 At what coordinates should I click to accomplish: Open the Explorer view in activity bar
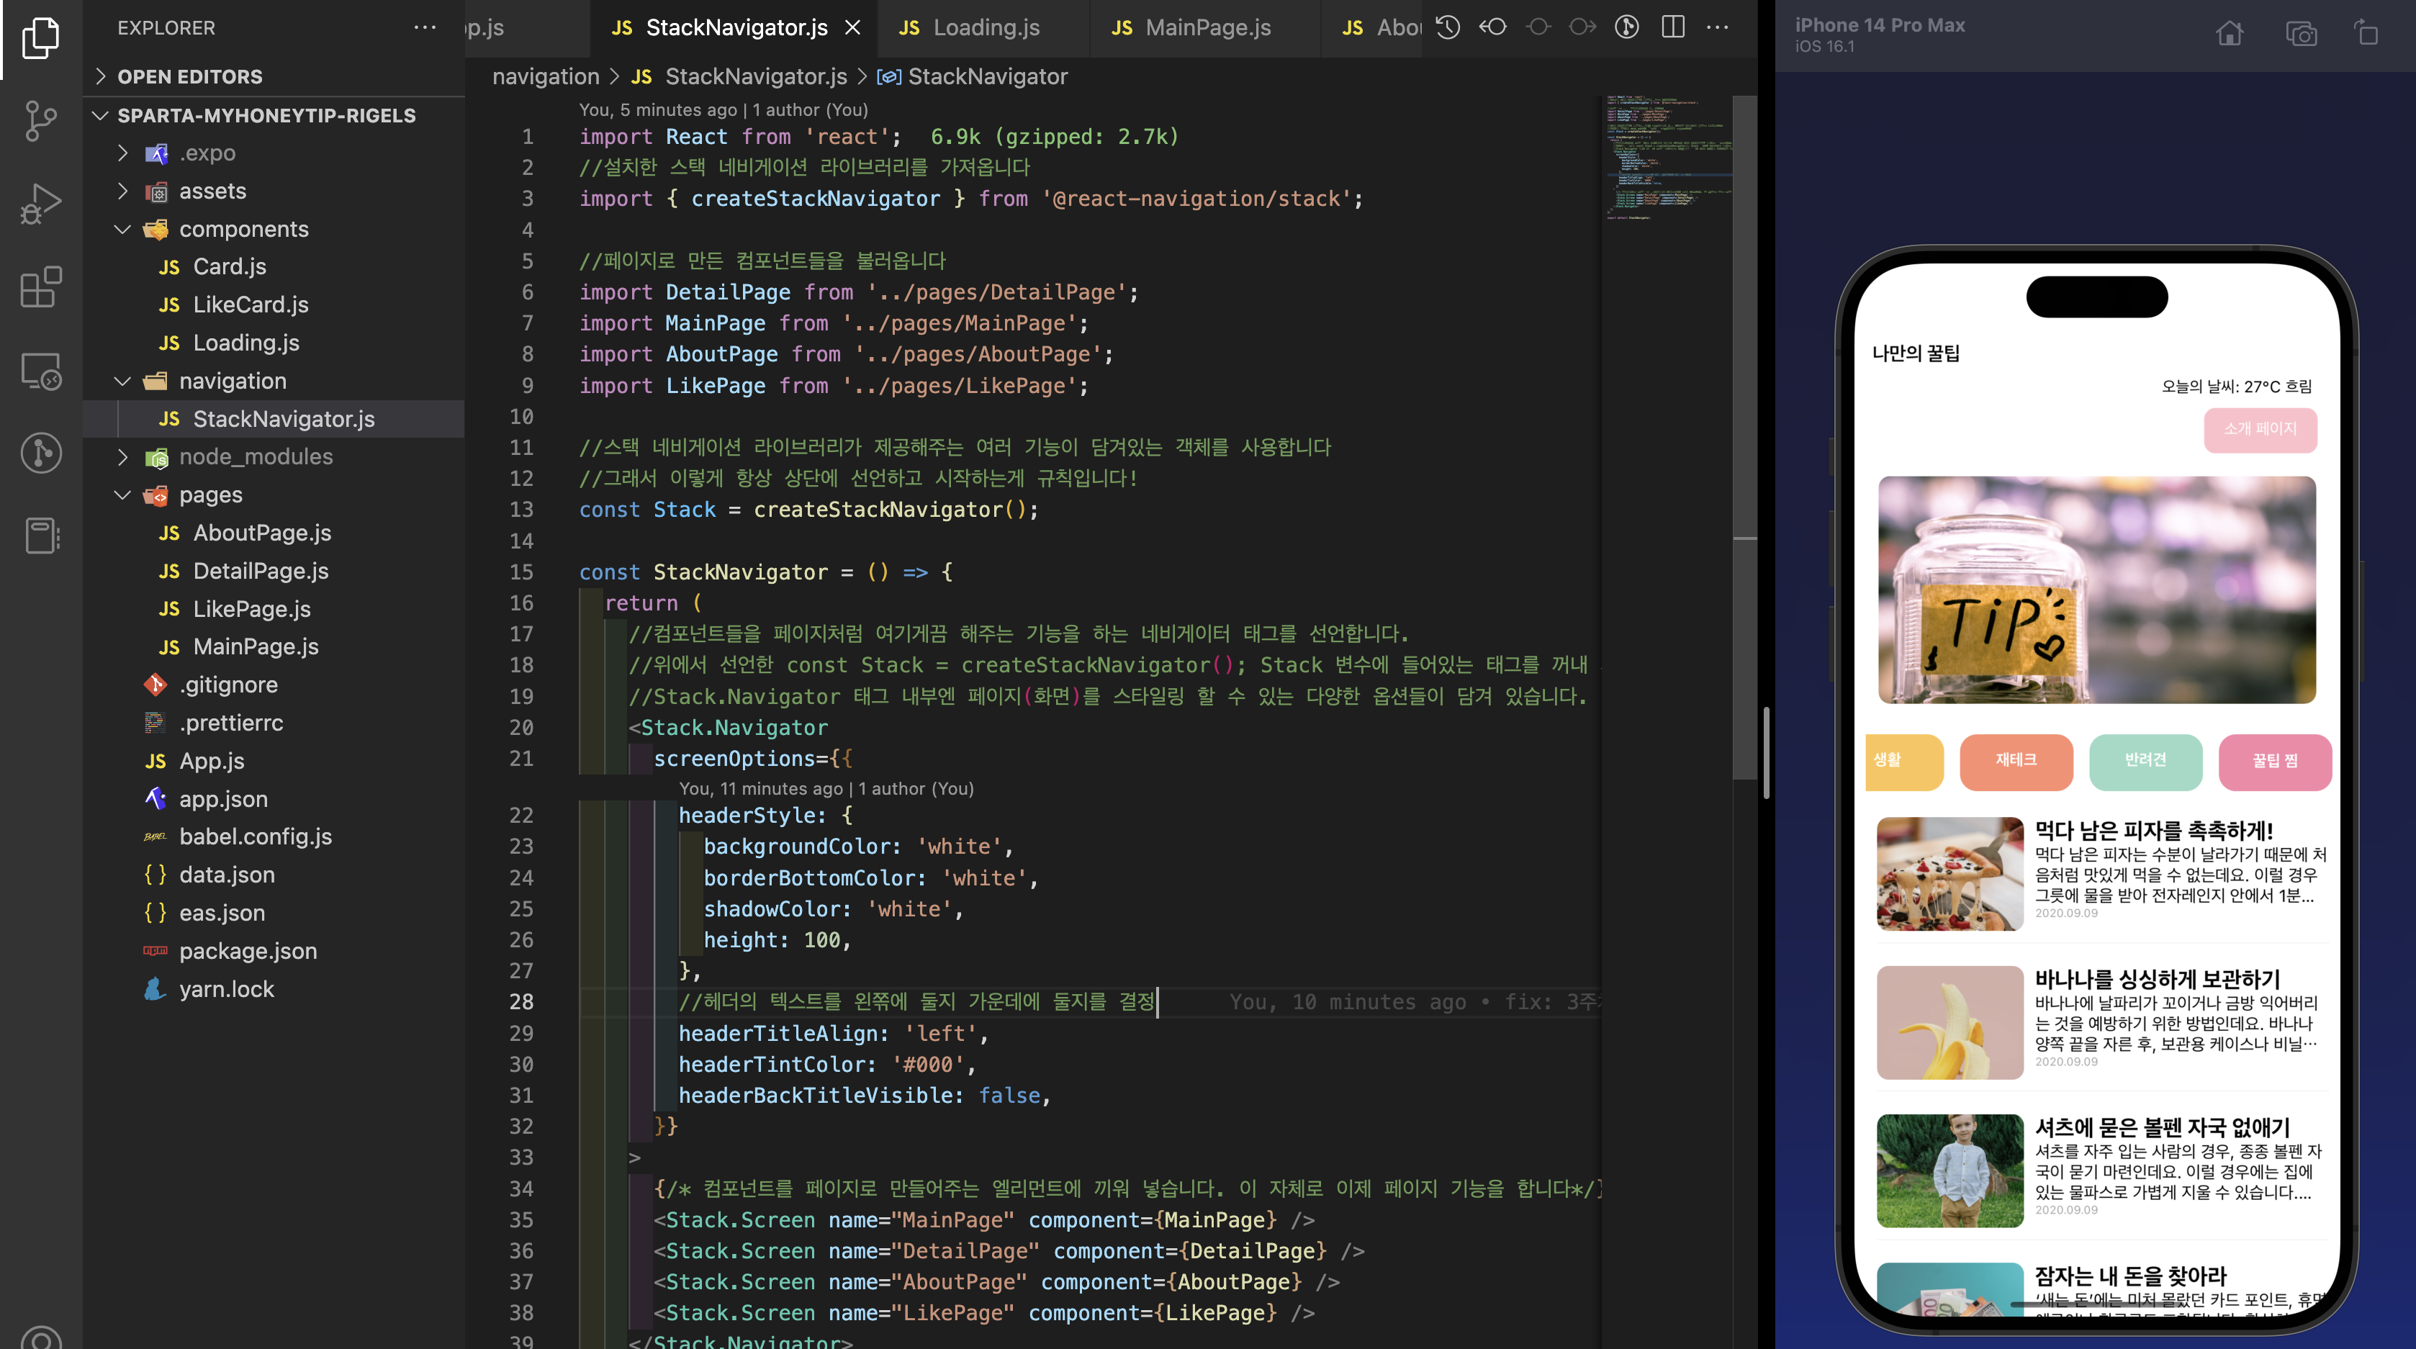point(40,37)
